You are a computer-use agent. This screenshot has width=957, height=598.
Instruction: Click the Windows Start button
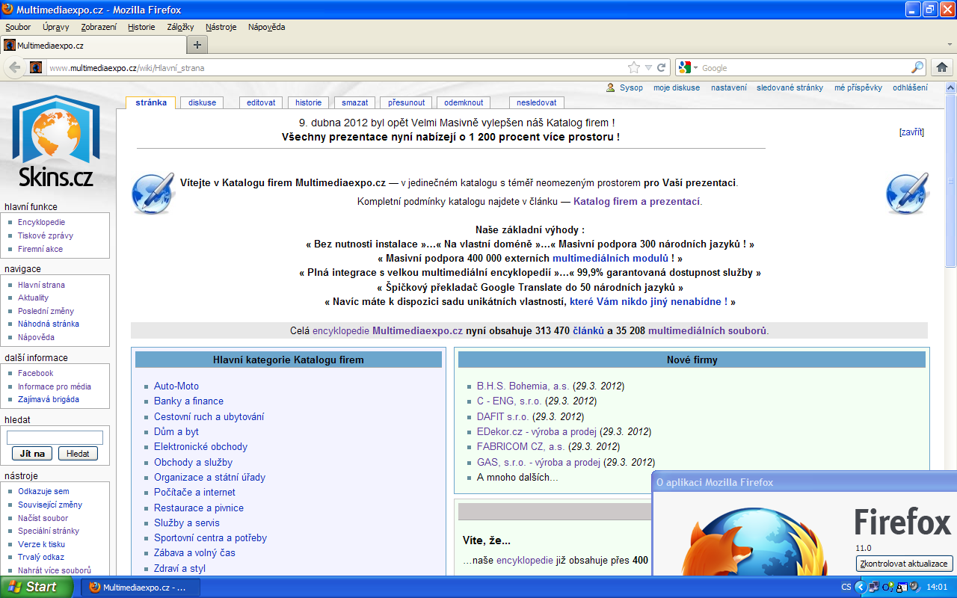tap(36, 587)
